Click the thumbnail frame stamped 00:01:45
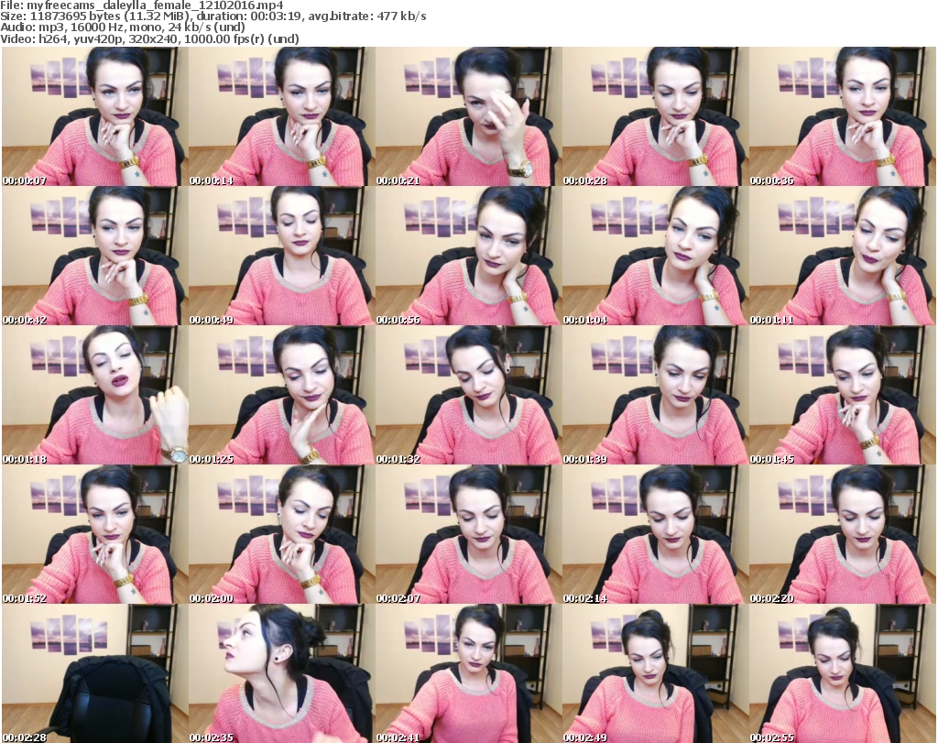Image resolution: width=938 pixels, height=743 pixels. click(843, 396)
